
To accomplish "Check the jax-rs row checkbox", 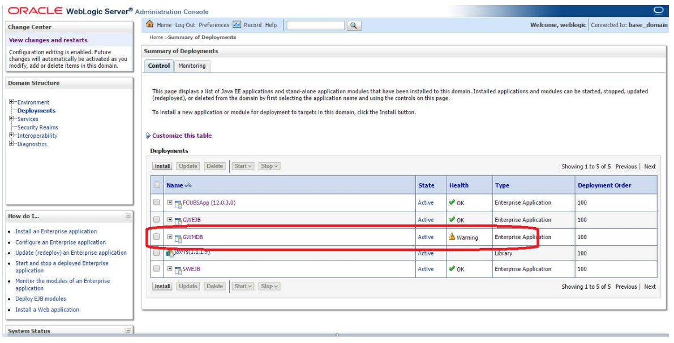I will pyautogui.click(x=156, y=253).
